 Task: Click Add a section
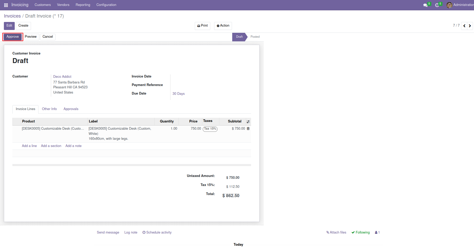coord(51,146)
